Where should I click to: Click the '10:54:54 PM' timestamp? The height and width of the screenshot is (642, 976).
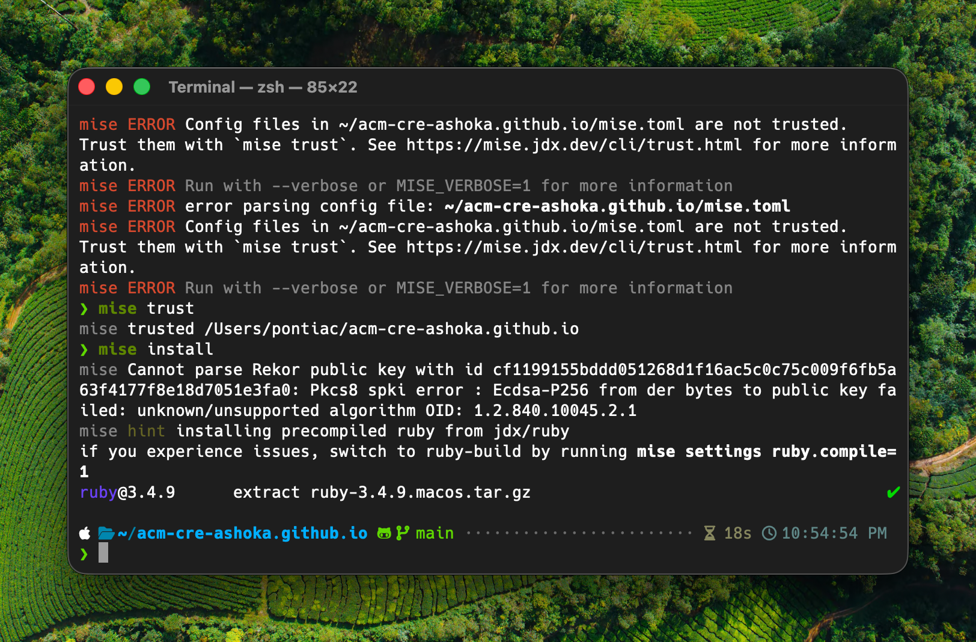[834, 533]
